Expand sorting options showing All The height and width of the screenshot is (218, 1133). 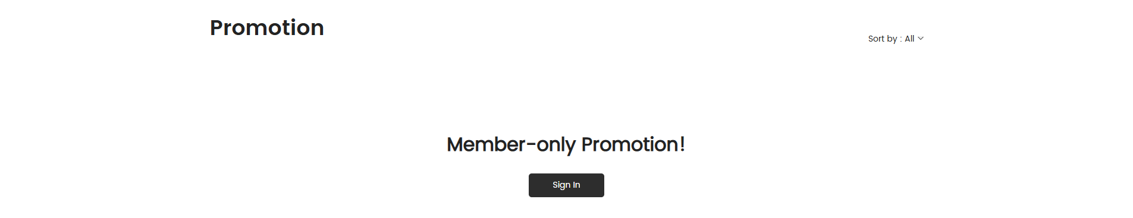click(x=896, y=39)
